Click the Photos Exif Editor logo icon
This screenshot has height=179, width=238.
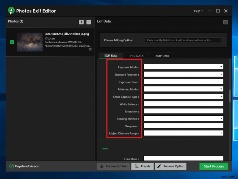(x=11, y=11)
